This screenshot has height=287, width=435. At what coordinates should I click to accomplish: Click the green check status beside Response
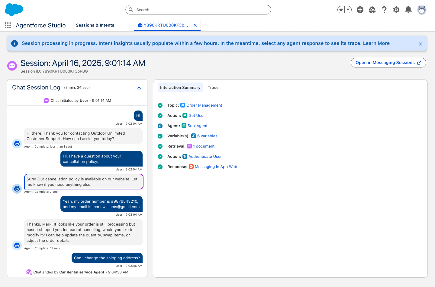point(160,167)
